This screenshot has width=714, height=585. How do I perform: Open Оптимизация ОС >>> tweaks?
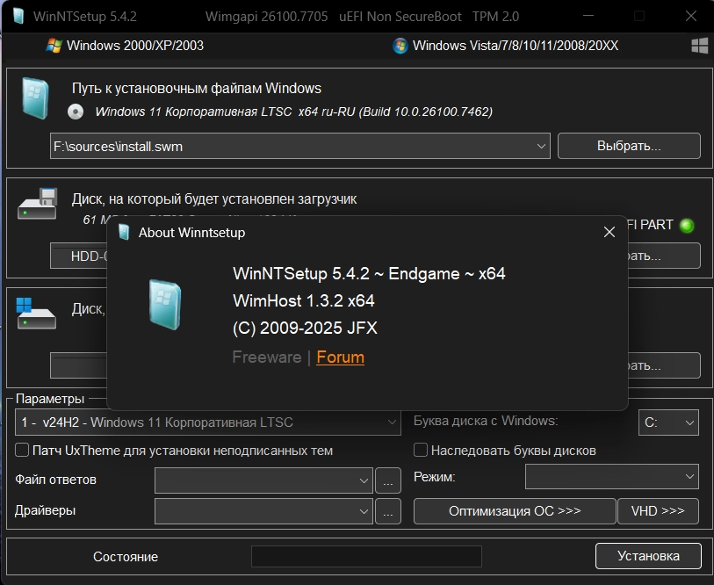coord(515,511)
